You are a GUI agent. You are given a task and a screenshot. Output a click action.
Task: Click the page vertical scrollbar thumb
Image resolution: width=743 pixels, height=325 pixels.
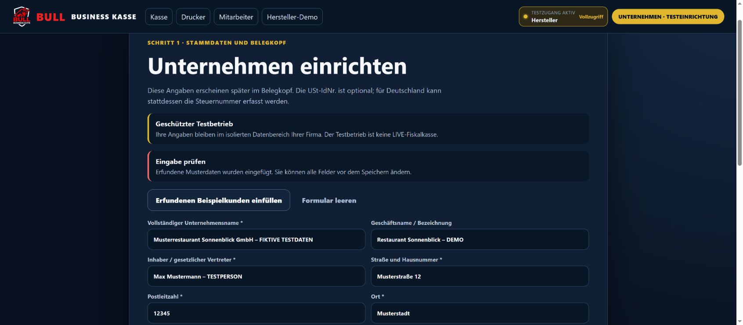point(739,92)
